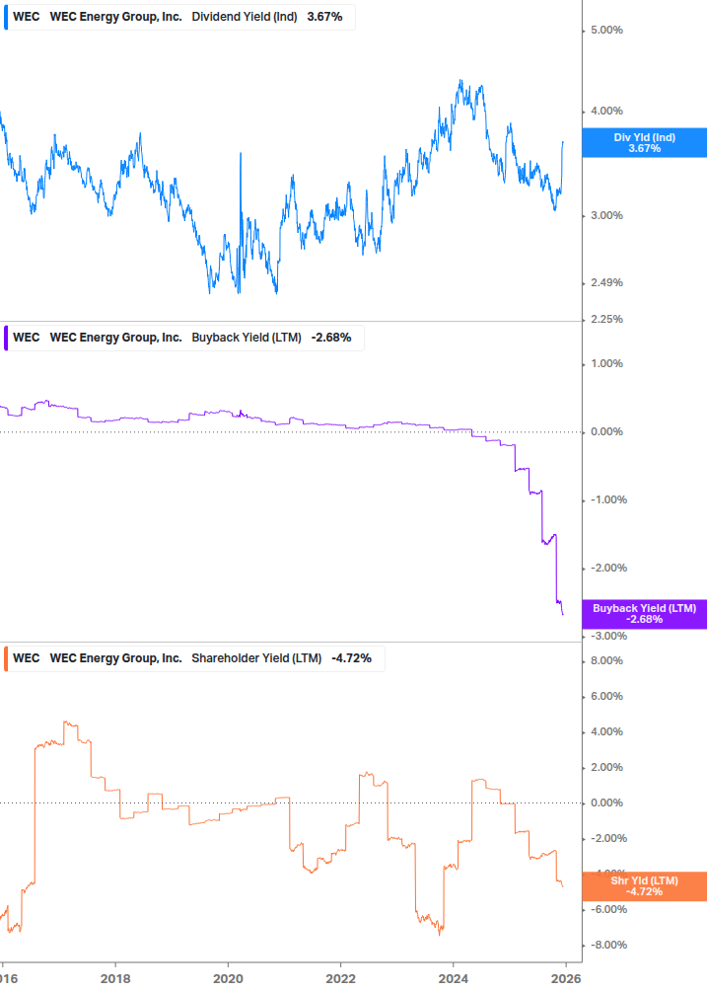Click the Buyback Yield (LTM) legend label

[x=247, y=338]
